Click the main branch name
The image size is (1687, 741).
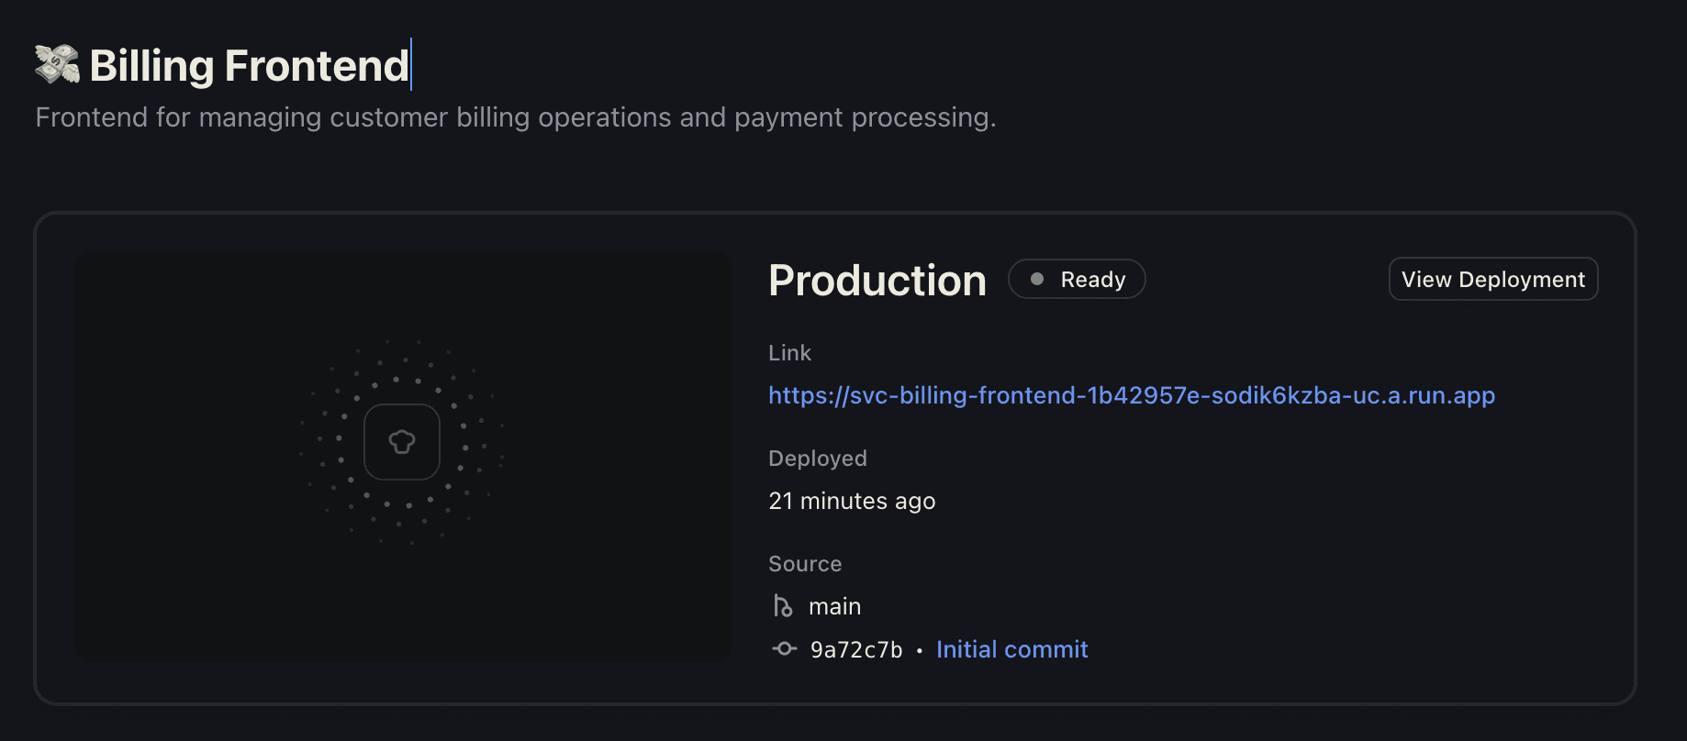tap(834, 606)
